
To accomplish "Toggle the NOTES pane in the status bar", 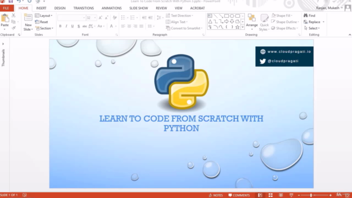I will click(216, 195).
